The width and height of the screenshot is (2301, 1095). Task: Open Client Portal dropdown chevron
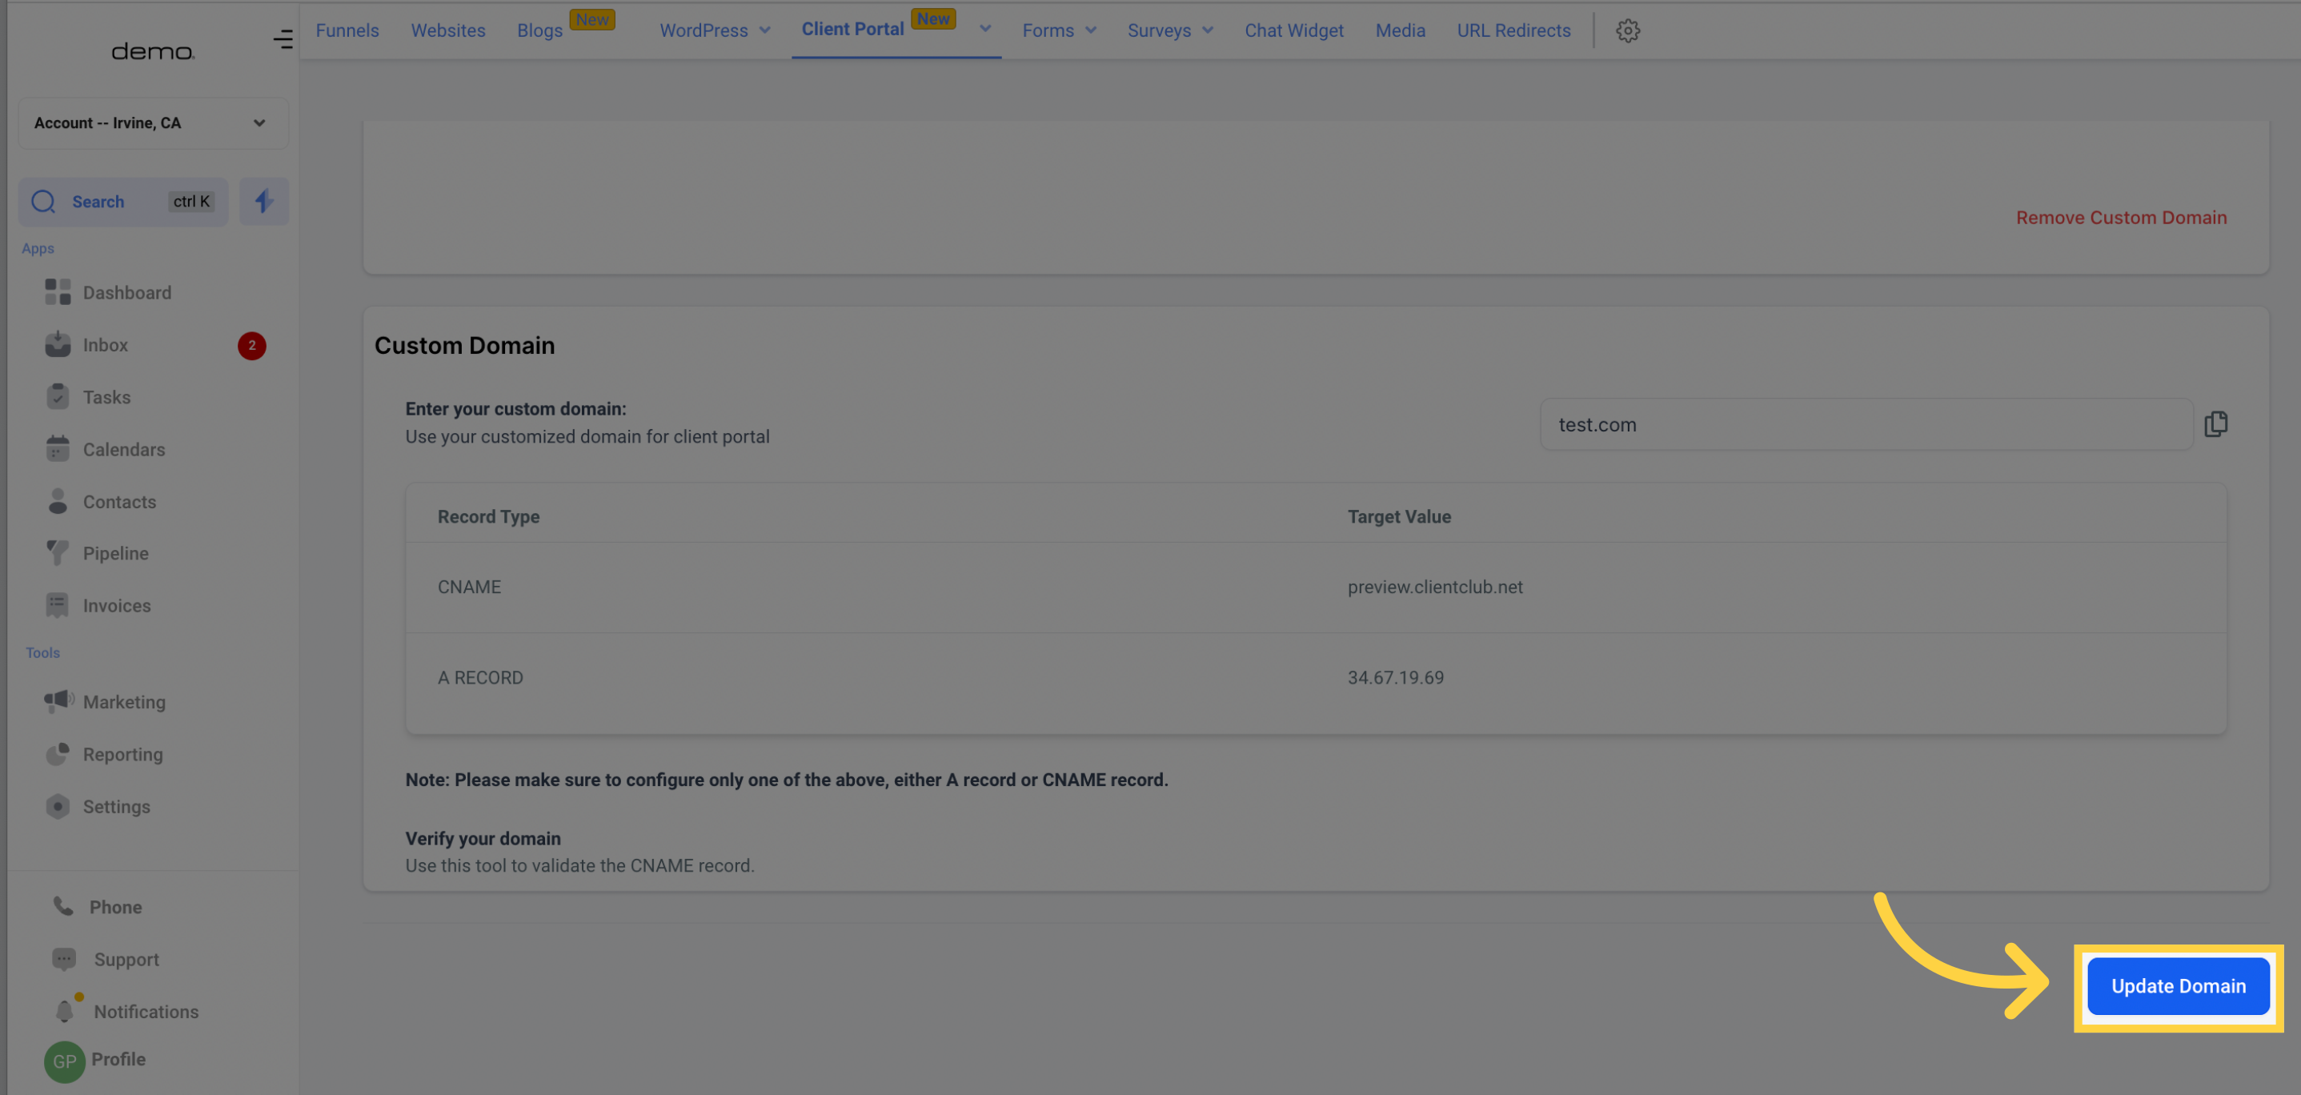[984, 29]
